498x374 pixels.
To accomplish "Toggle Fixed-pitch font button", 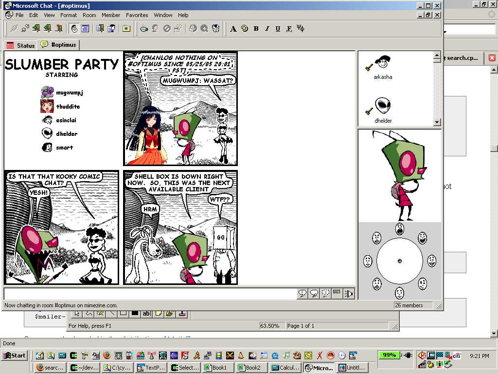I will pos(289,29).
